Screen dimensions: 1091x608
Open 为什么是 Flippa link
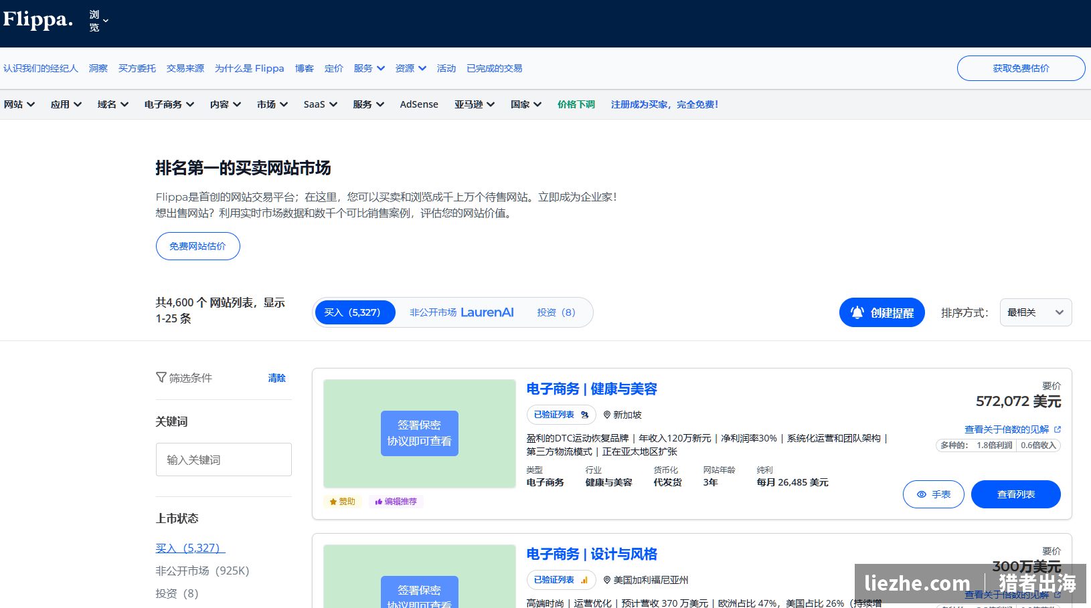249,68
